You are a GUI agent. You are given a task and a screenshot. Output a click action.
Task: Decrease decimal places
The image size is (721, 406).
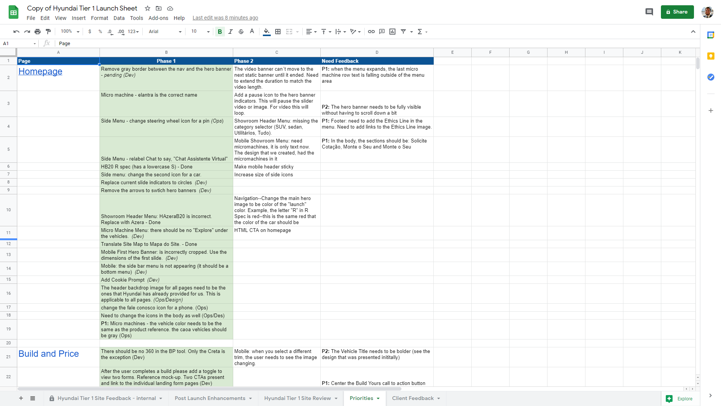tap(110, 32)
